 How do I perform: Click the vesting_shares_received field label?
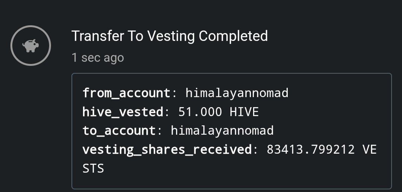[167, 150]
